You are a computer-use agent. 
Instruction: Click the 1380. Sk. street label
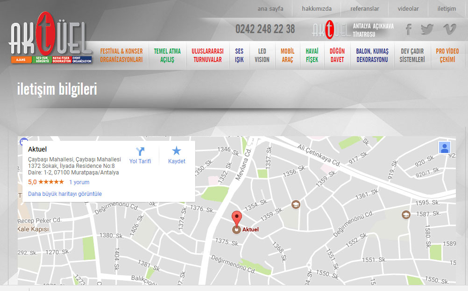coord(112,236)
